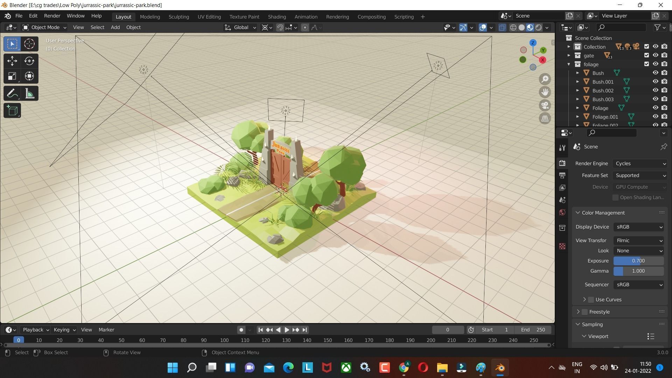
Task: Switch to rendered viewport shading
Action: [539, 27]
